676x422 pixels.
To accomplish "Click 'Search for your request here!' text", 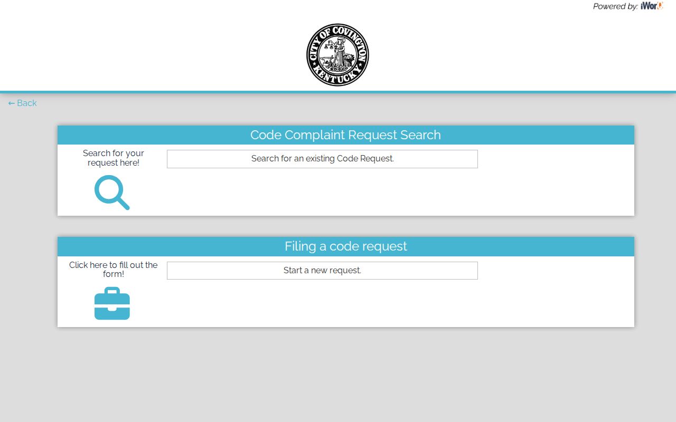I will click(114, 158).
